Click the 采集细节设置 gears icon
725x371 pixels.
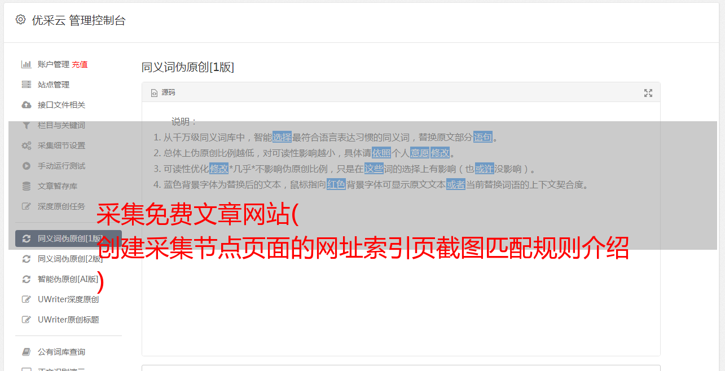click(x=26, y=145)
